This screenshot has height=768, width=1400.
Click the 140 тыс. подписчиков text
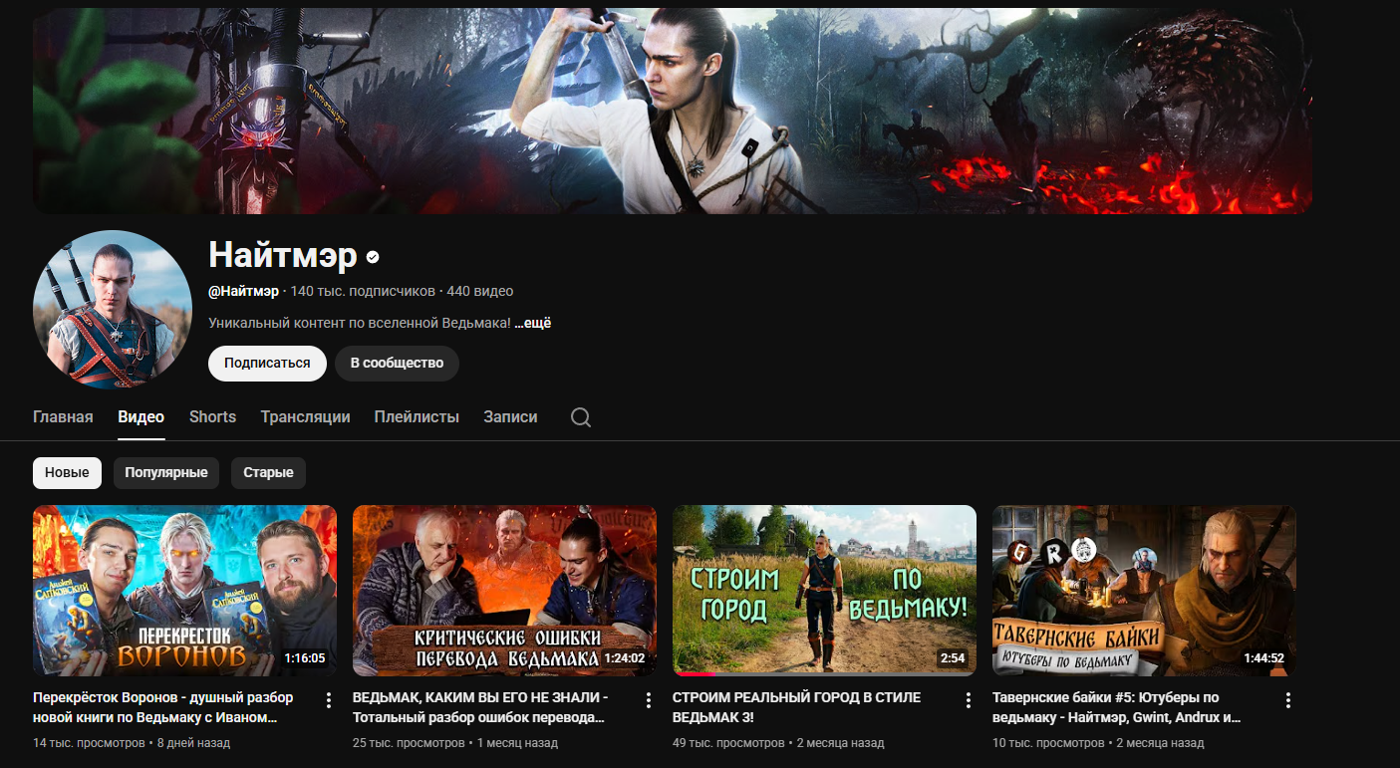[363, 292]
